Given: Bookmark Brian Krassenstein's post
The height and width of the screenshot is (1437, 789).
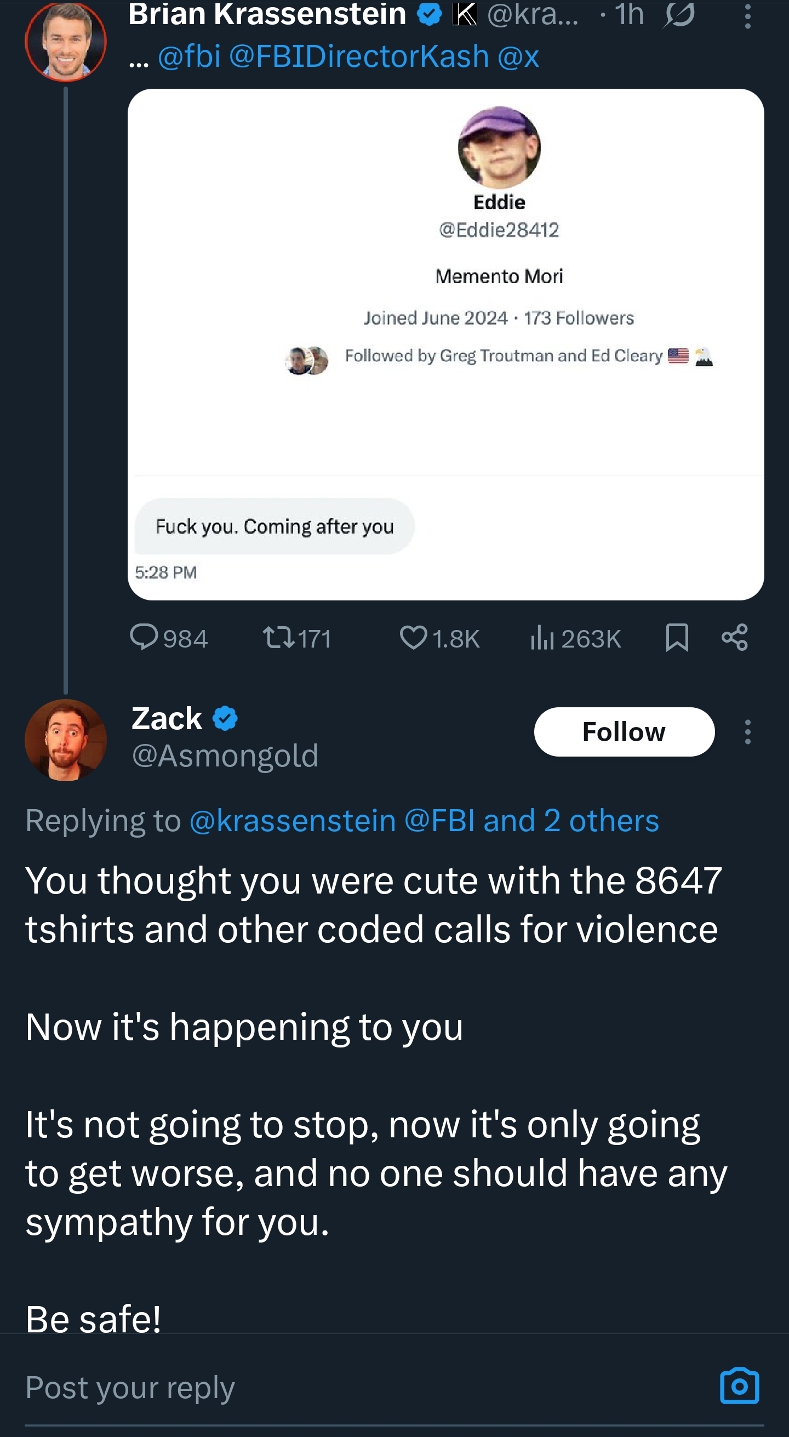Looking at the screenshot, I should pos(677,638).
